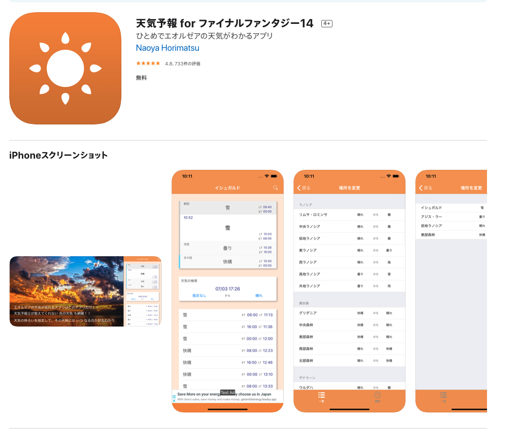The image size is (507, 430).
Task: Click the 快晴 ET 08:00 LT 12:23 result row
Action: [228, 350]
